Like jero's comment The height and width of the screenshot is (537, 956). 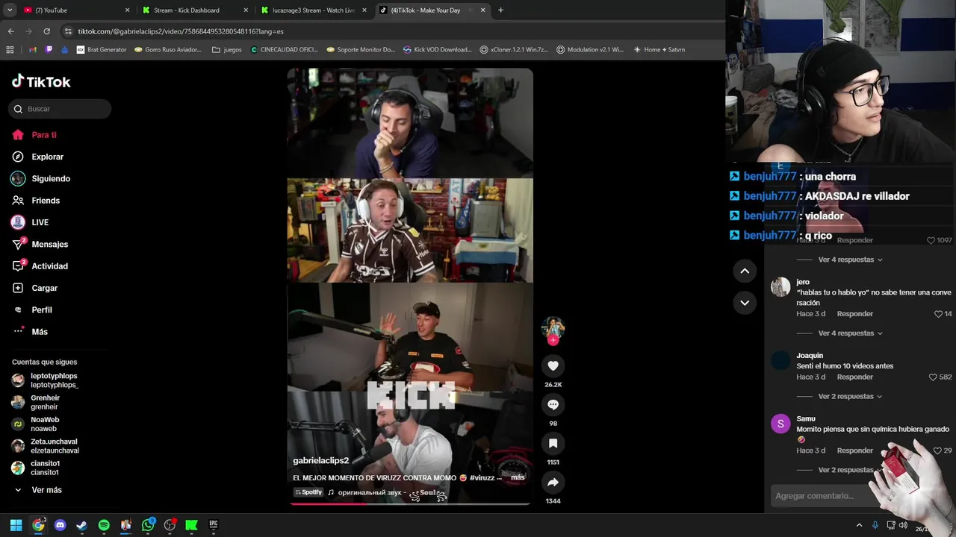[x=939, y=314]
